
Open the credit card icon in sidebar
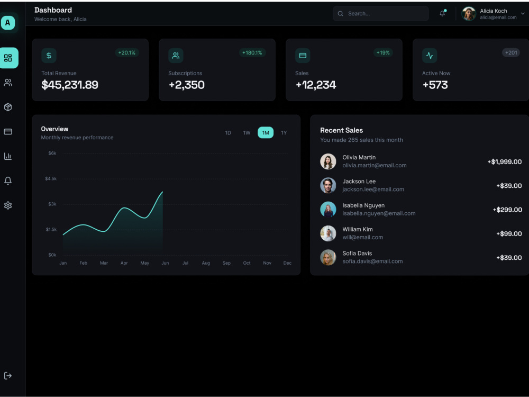pyautogui.click(x=8, y=132)
